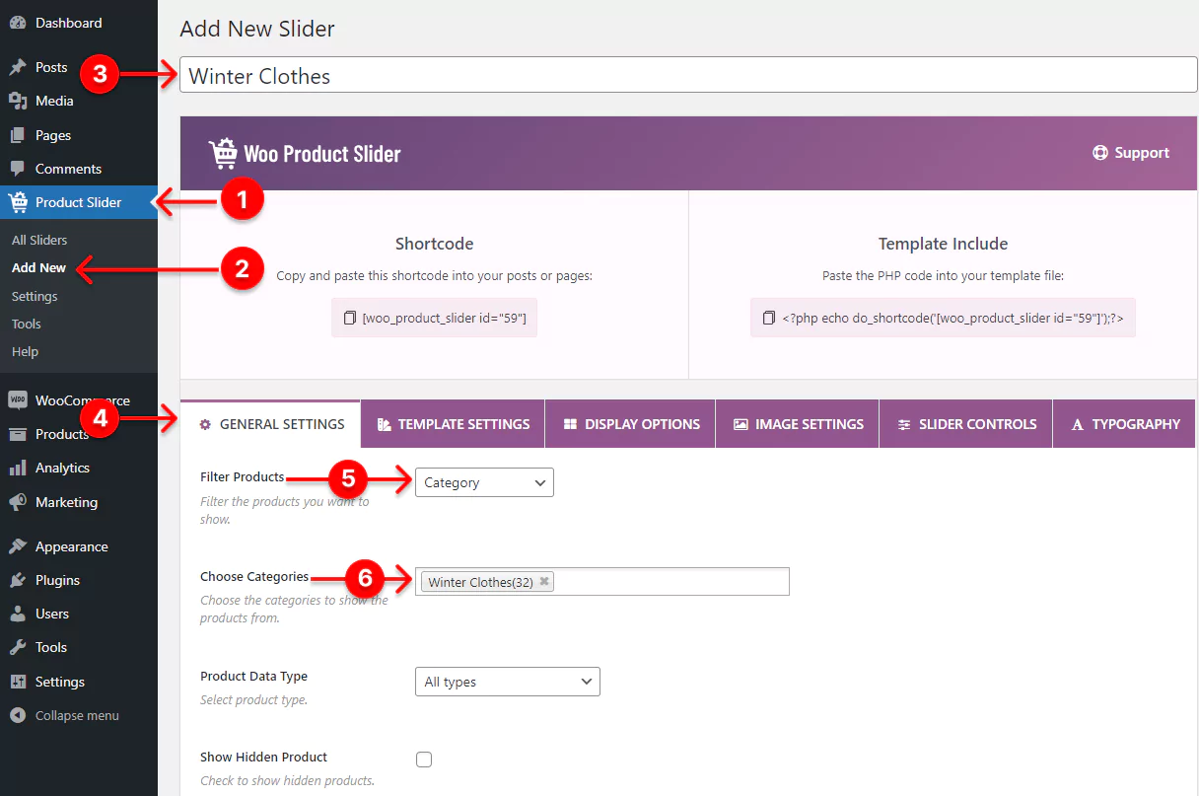Click the Product Slider cart icon
This screenshot has width=1199, height=796.
pos(18,202)
